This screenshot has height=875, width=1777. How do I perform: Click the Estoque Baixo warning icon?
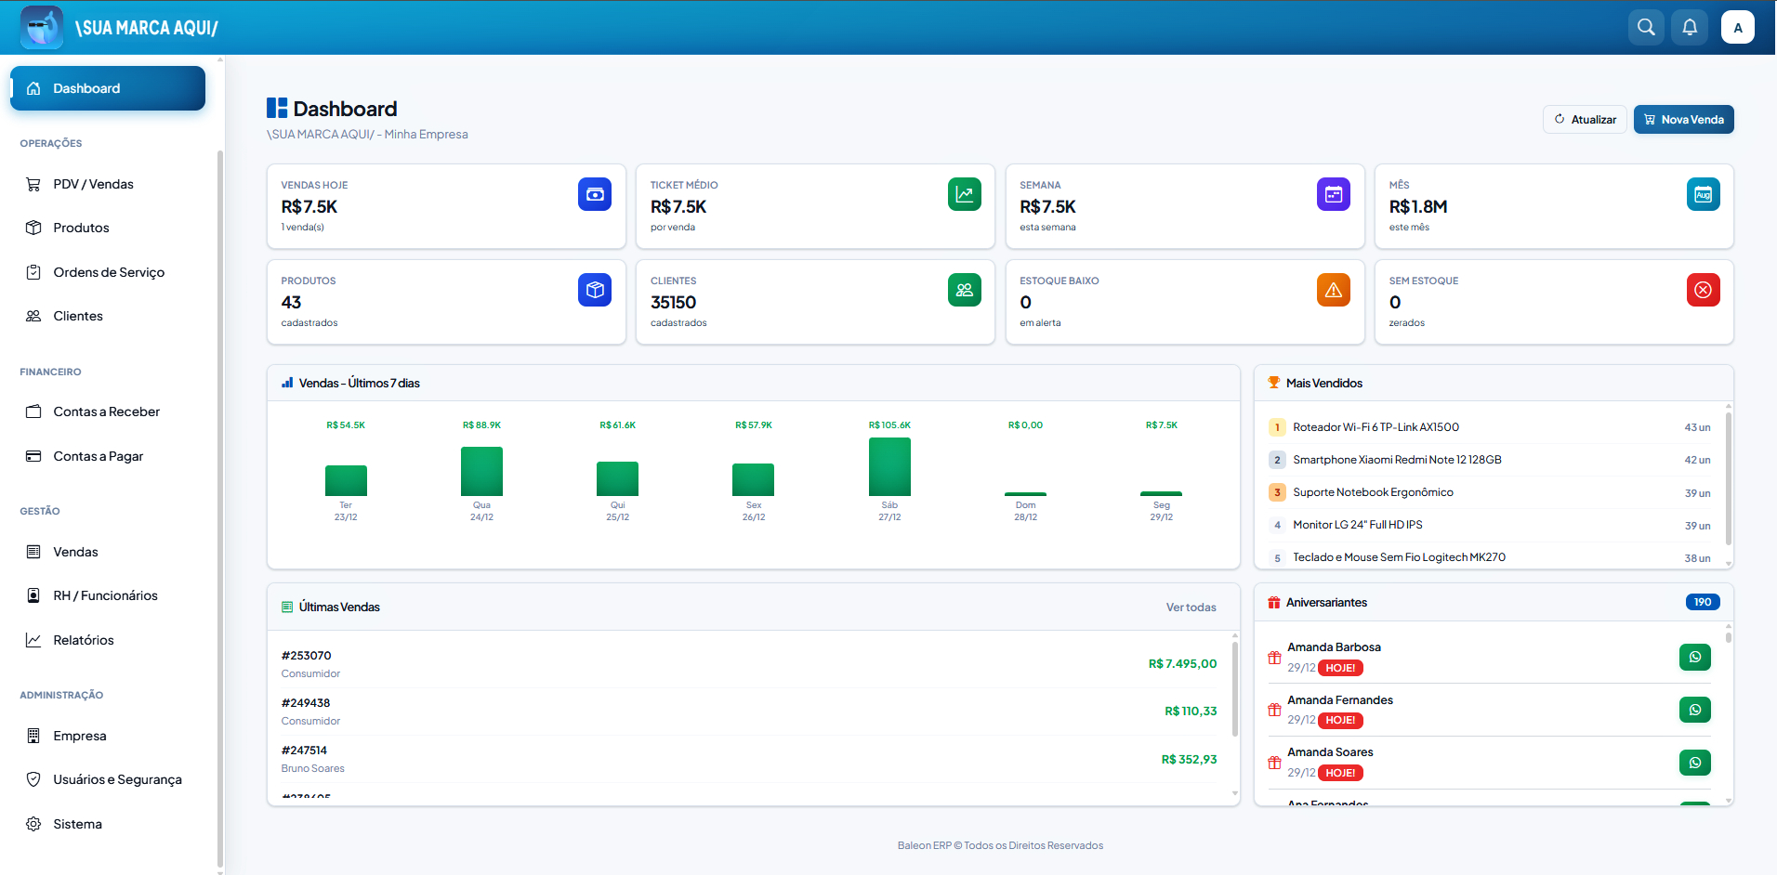click(1333, 290)
